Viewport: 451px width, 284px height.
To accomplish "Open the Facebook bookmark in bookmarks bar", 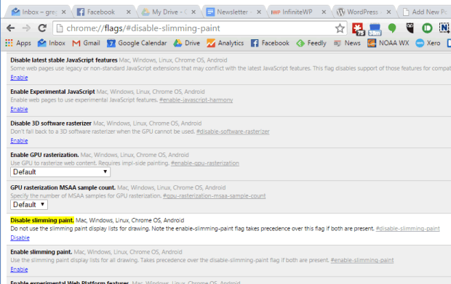I will point(270,43).
